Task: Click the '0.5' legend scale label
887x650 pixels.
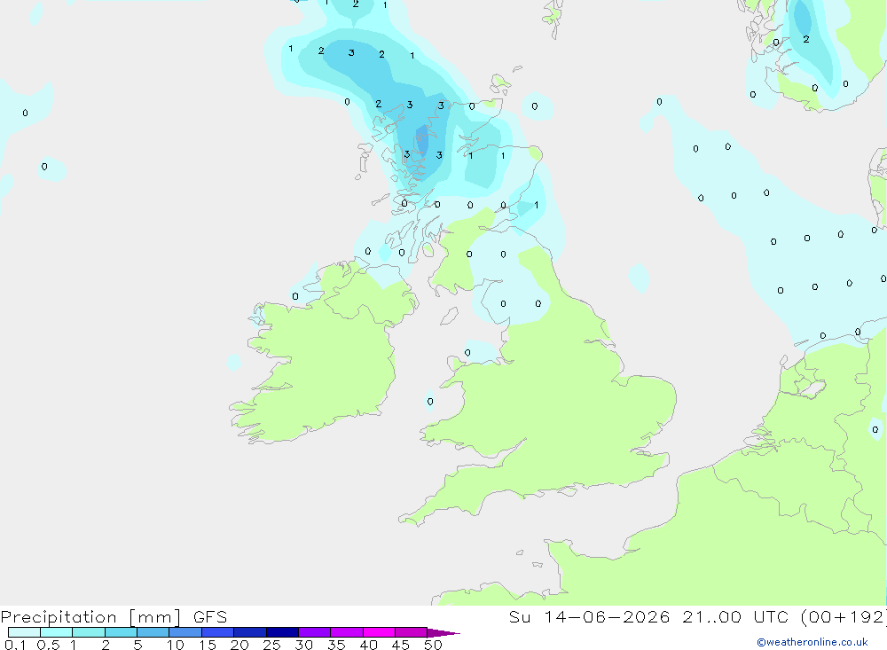Action: pyautogui.click(x=48, y=645)
